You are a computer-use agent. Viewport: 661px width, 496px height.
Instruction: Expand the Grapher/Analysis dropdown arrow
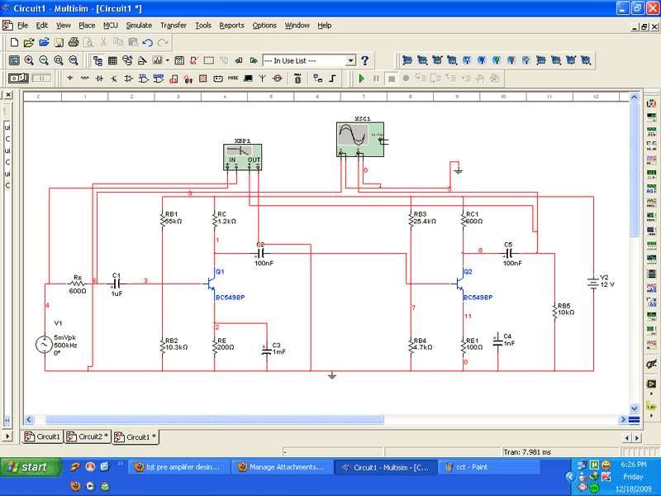(168, 60)
